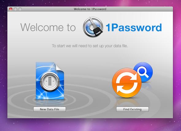Image resolution: width=181 pixels, height=131 pixels.
Task: Click the greyed-out zoom window button
Action: click(x=20, y=9)
